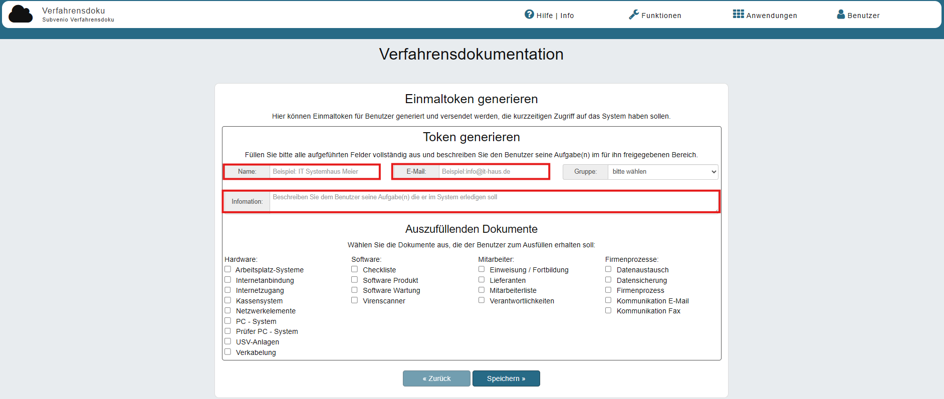Viewport: 944px width, 399px height.
Task: Check the Firmenprozess checkbox
Action: [x=608, y=290]
